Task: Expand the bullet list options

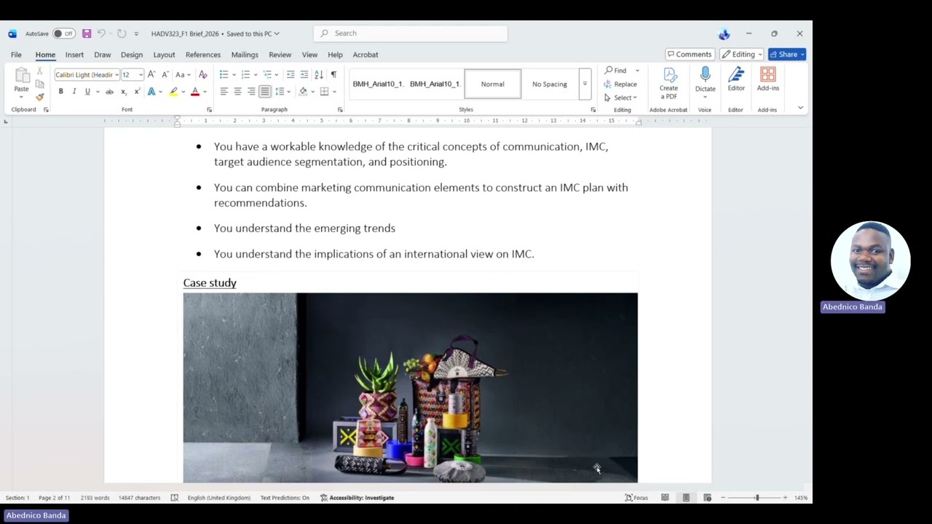Action: pyautogui.click(x=234, y=74)
